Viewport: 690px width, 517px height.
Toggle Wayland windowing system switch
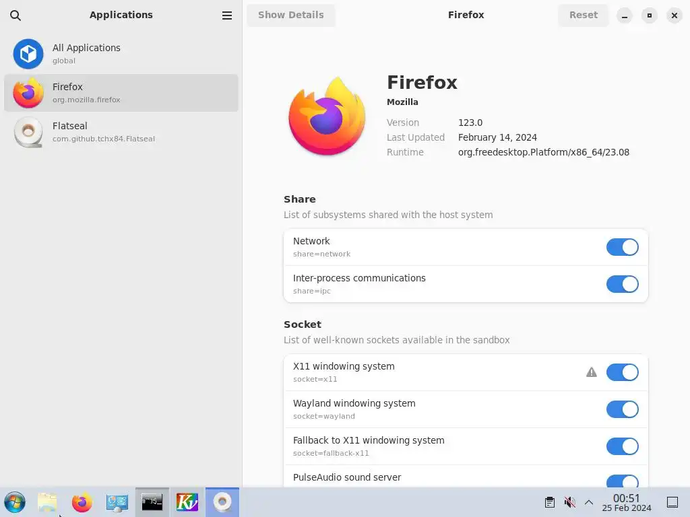click(622, 409)
